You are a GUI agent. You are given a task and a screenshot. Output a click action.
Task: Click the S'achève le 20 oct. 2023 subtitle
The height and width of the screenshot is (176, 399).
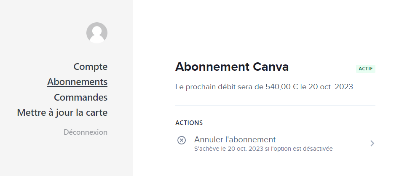click(263, 149)
